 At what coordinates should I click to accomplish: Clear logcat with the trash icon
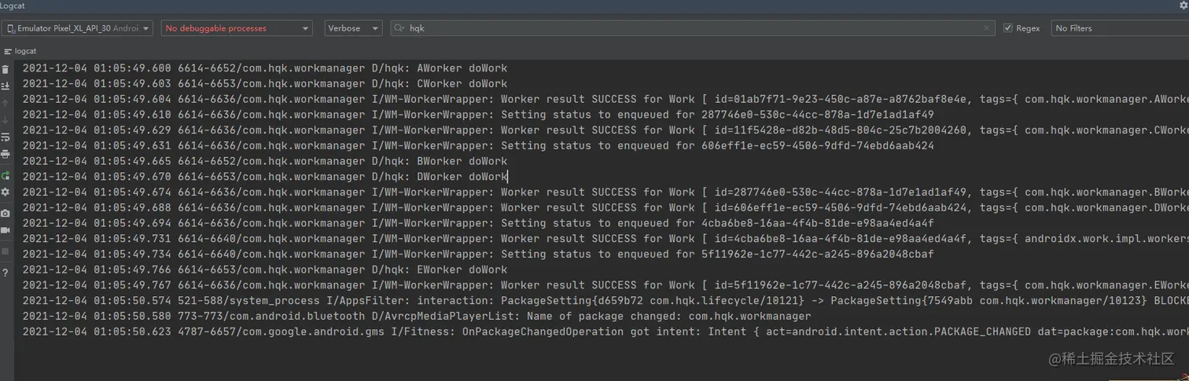(6, 69)
